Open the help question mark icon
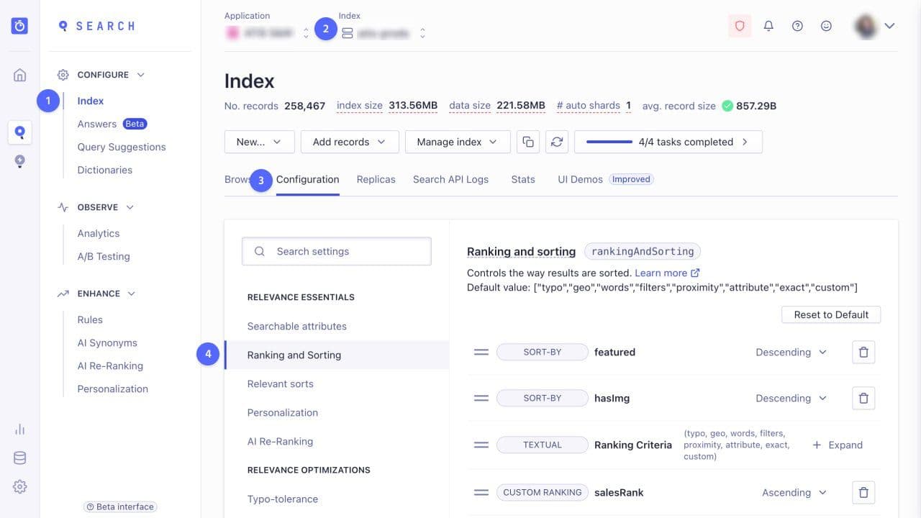Screen dimensions: 921x518 [x=797, y=26]
